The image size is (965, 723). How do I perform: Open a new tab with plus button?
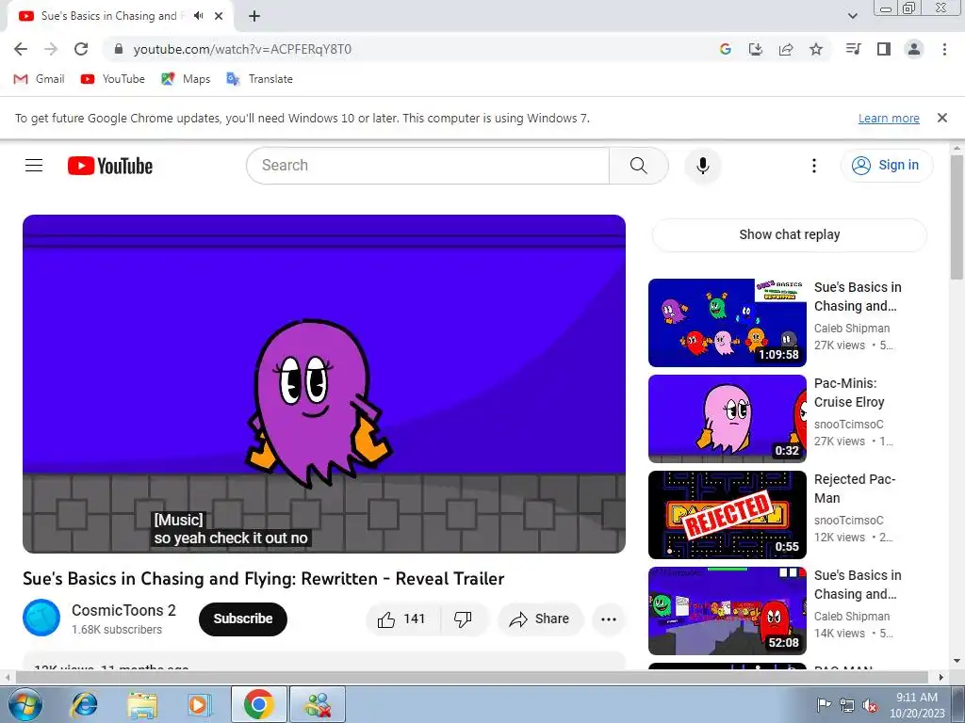[x=254, y=16]
